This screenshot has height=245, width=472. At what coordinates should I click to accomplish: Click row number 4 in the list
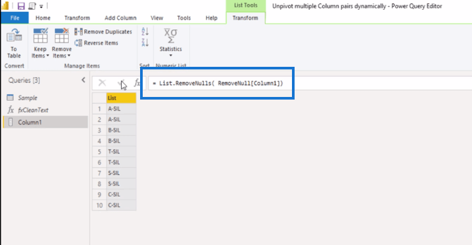tap(100, 141)
